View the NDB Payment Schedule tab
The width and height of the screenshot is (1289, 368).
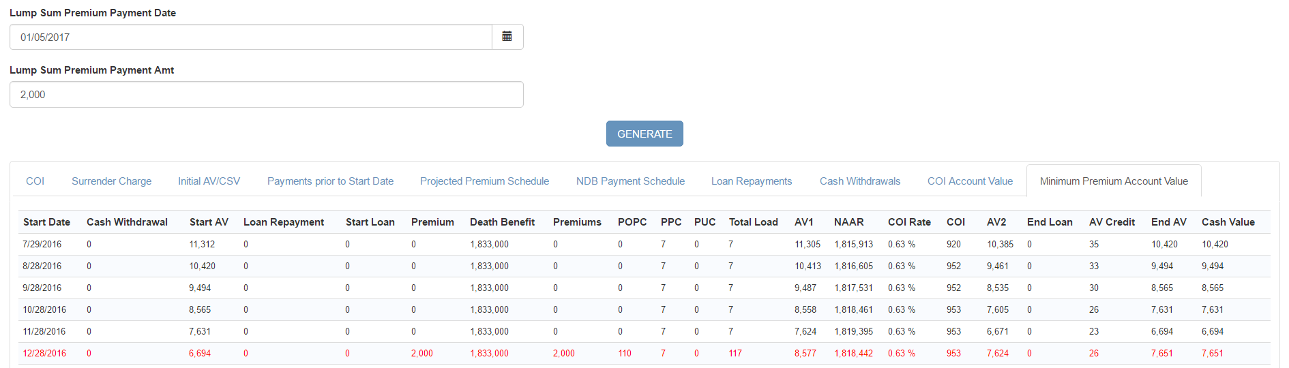[x=630, y=181]
